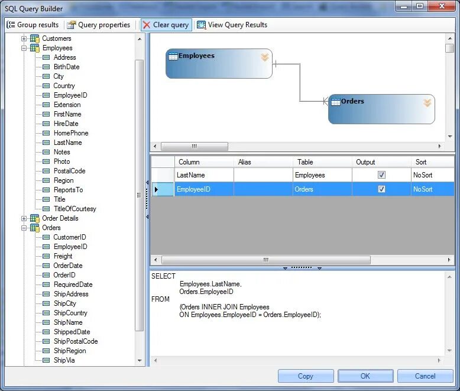Uncheck Output checkbox for LastName row
The image size is (460, 391).
pos(381,175)
